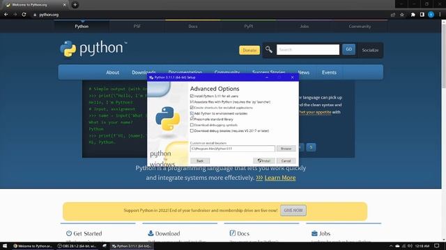Image resolution: width=446 pixels, height=250 pixels.
Task: Edit the custom install location field
Action: coord(232,149)
